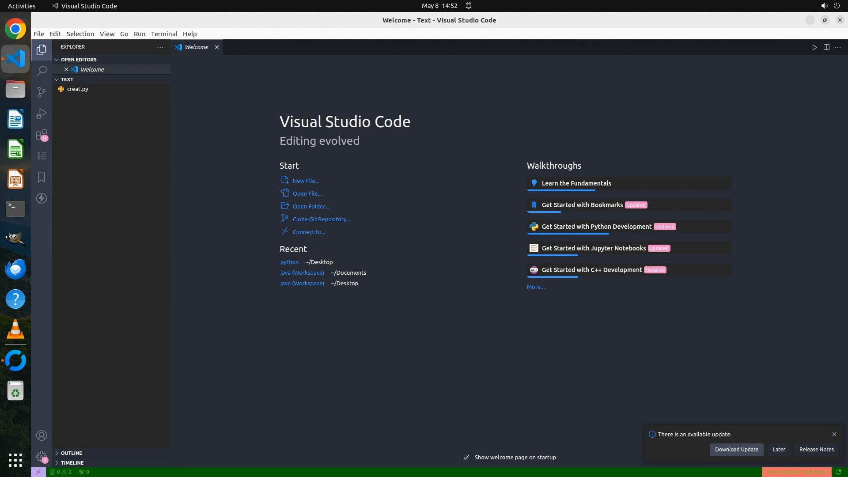Uncheck Show welcome page on startup
Screen dimensions: 848x477
466,457
